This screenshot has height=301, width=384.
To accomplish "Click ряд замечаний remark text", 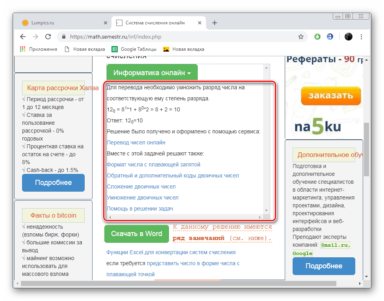I will tap(198, 238).
